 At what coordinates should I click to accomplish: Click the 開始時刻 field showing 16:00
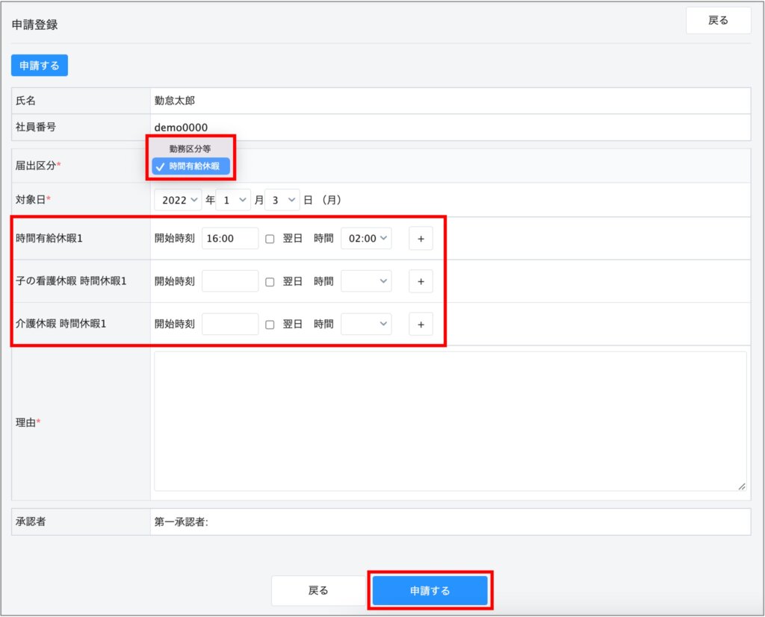[230, 239]
